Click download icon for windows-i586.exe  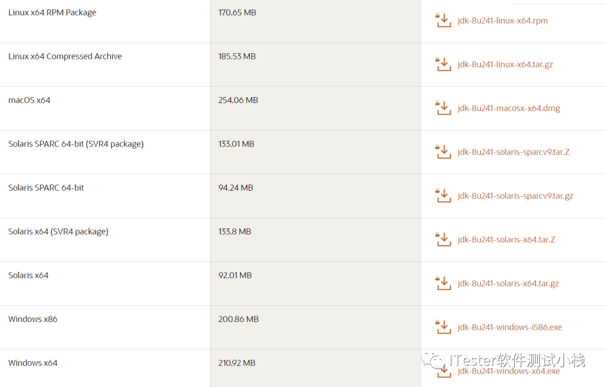click(x=443, y=327)
